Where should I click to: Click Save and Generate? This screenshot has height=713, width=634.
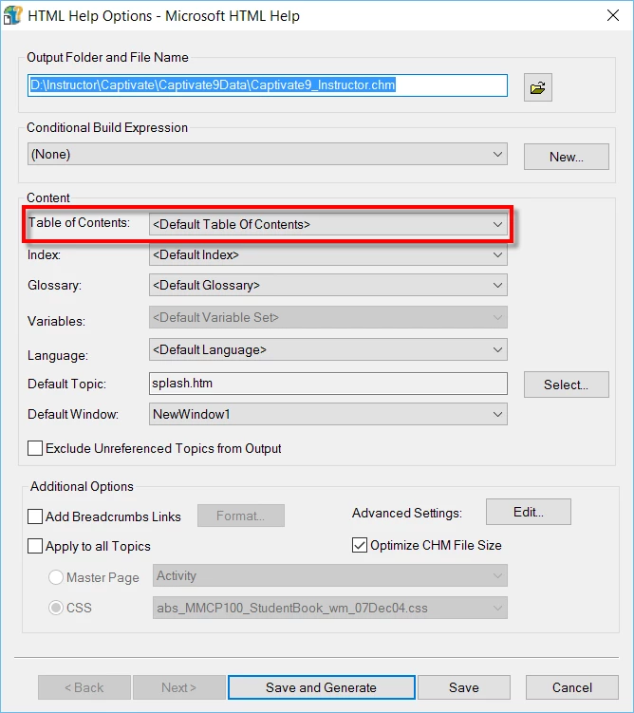pyautogui.click(x=322, y=687)
